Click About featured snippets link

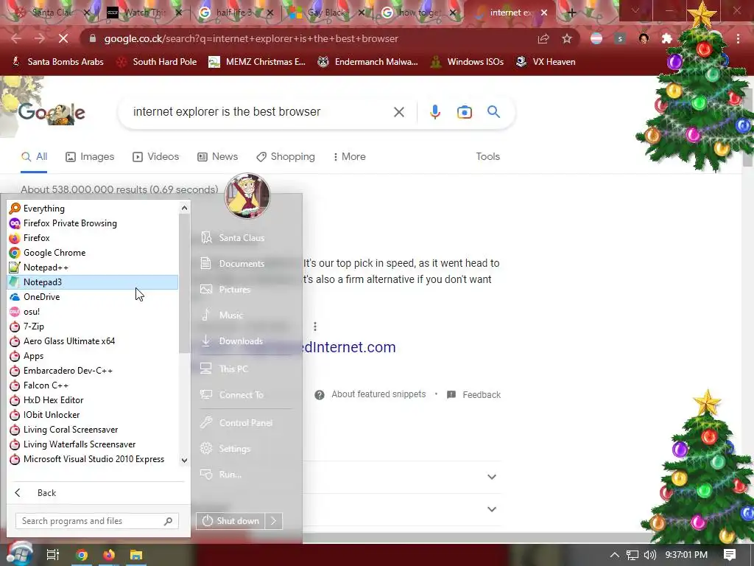(378, 394)
